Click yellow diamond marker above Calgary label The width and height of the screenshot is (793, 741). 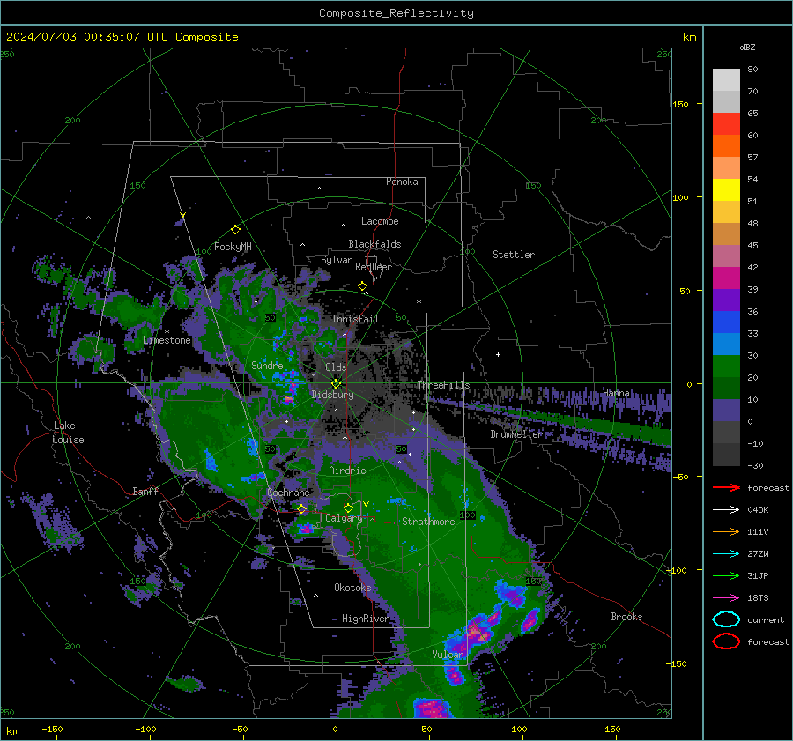pos(348,508)
